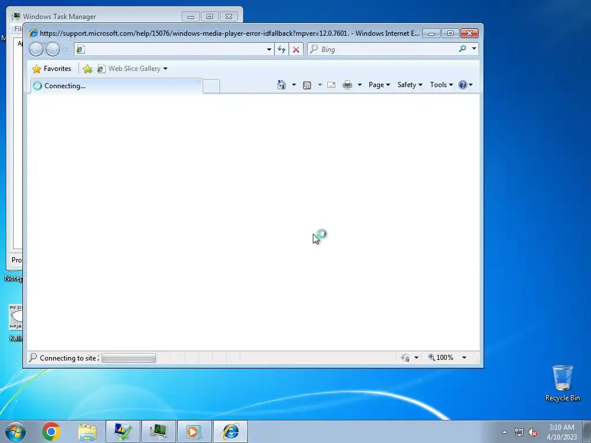Switch to Task Manager taskbar button
The image size is (591, 443).
158,431
